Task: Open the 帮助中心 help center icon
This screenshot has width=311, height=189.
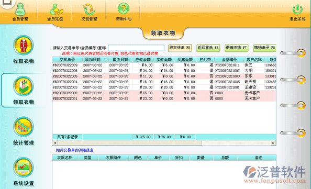Action: pos(124,9)
